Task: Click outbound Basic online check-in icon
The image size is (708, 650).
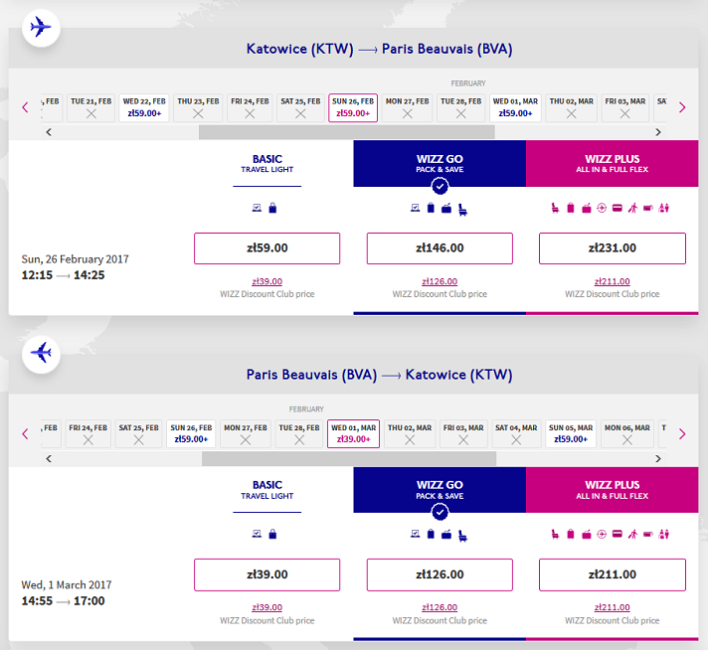Action: tap(257, 208)
